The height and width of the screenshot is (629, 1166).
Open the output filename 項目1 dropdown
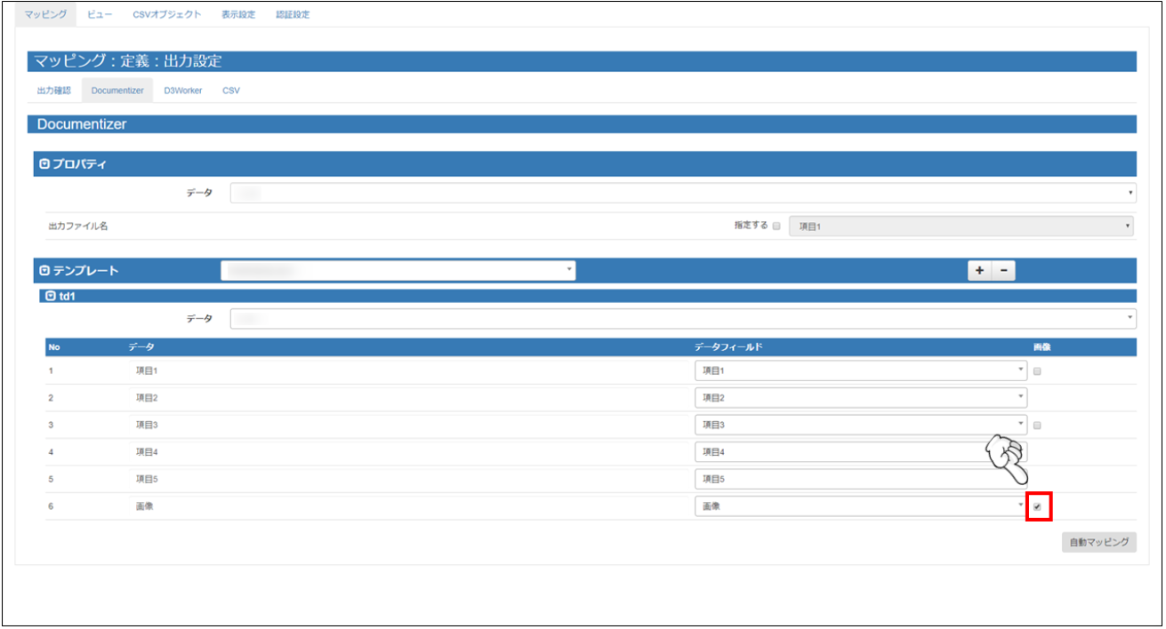click(962, 227)
